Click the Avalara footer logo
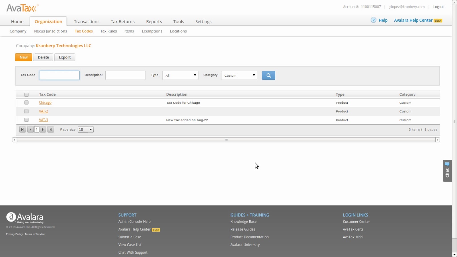The height and width of the screenshot is (257, 457). (x=25, y=218)
